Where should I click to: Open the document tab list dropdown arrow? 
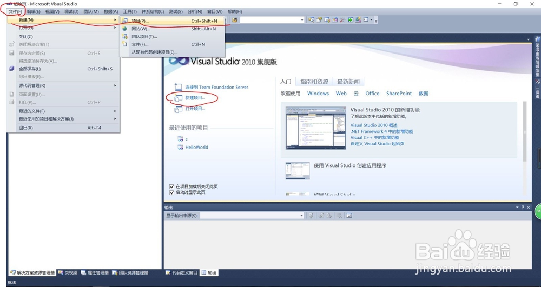[528, 39]
